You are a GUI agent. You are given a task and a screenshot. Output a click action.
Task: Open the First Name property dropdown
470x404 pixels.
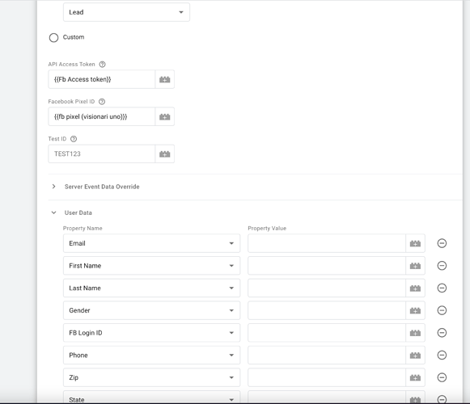coord(151,266)
